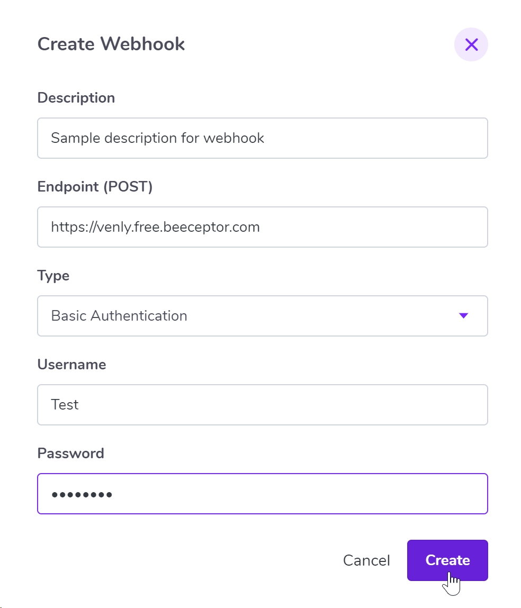Select the Description input field
521x608 pixels.
click(262, 138)
